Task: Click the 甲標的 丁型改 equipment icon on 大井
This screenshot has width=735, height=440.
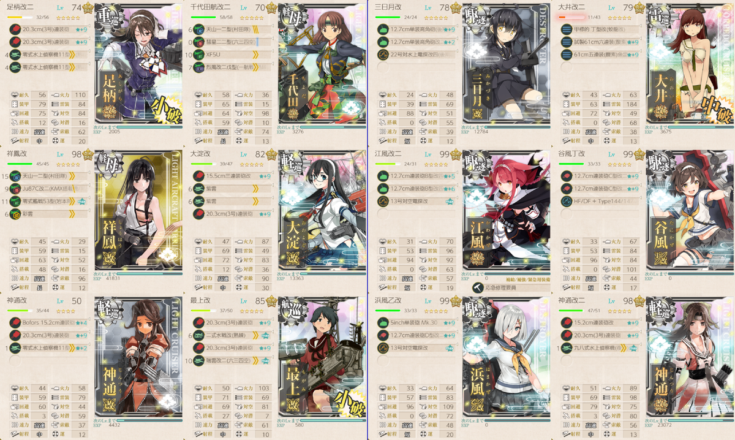Action: pyautogui.click(x=567, y=29)
